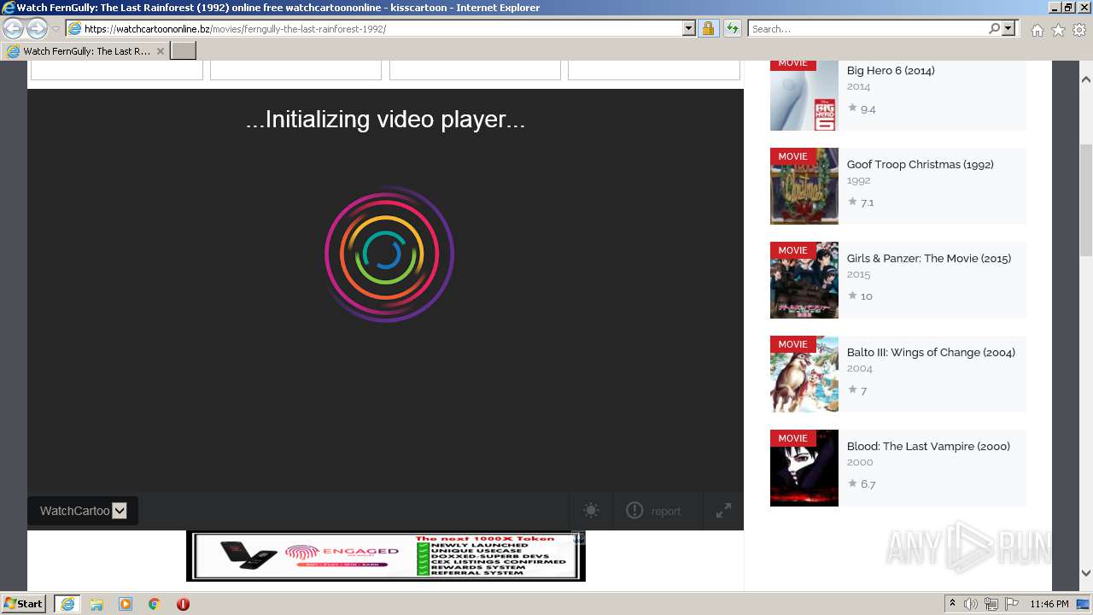1093x615 pixels.
Task: Click the loading spinner in video player
Action: (x=389, y=254)
